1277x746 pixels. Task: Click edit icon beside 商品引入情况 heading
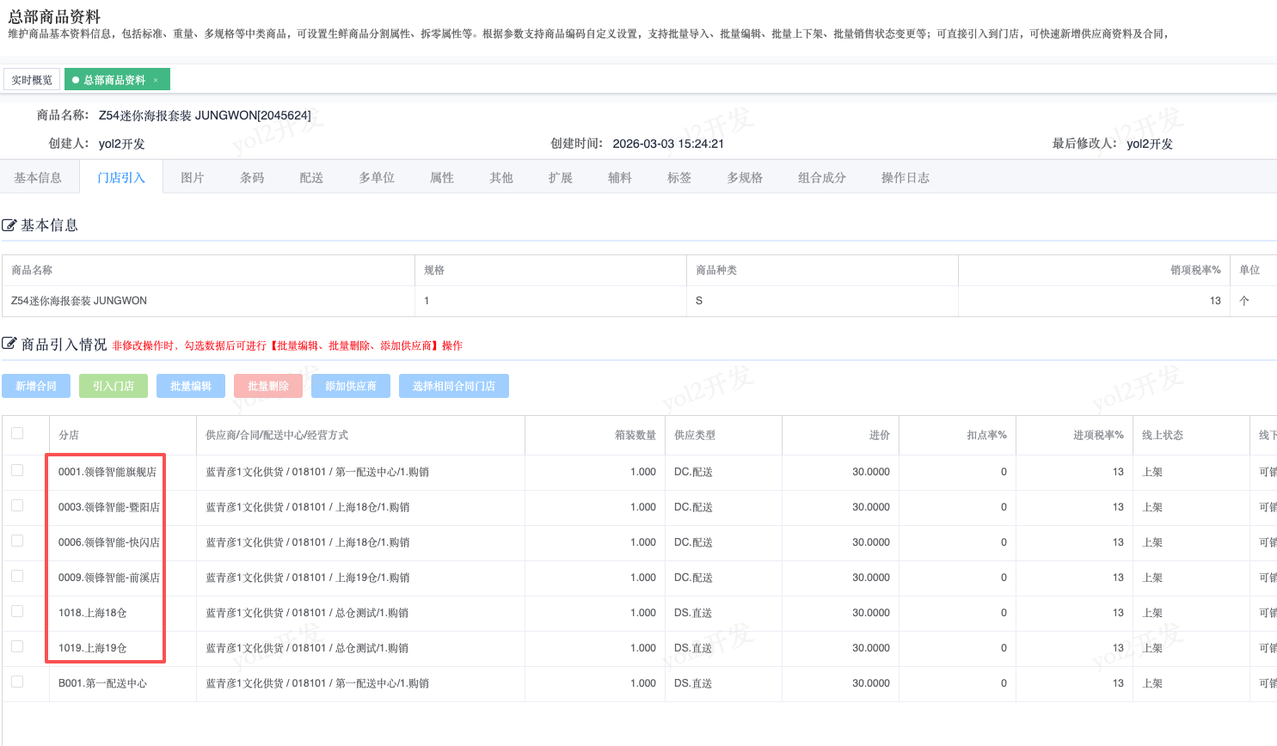9,345
